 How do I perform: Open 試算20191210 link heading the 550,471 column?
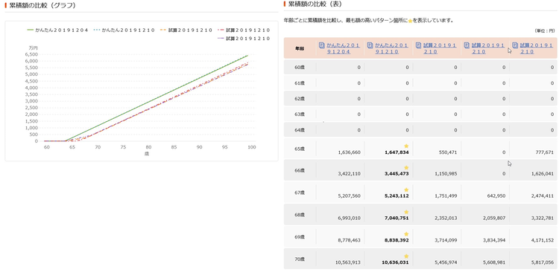(440, 48)
